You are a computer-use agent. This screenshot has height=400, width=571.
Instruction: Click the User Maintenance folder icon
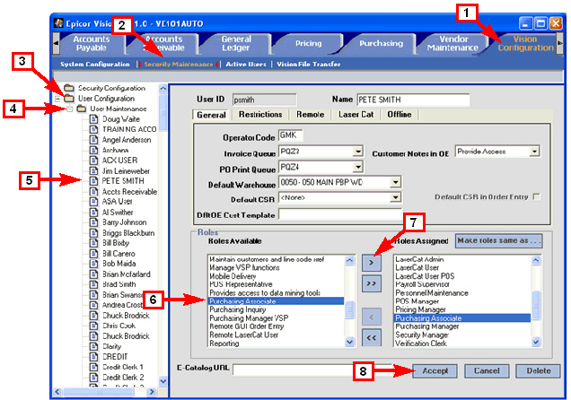(x=82, y=109)
